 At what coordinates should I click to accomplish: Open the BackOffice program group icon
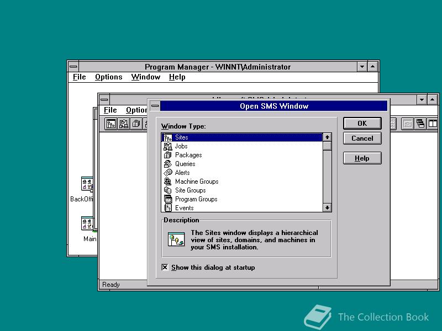pos(87,184)
